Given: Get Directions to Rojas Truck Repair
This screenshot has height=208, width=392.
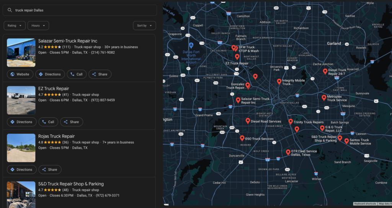Looking at the screenshot, I should click(21, 169).
